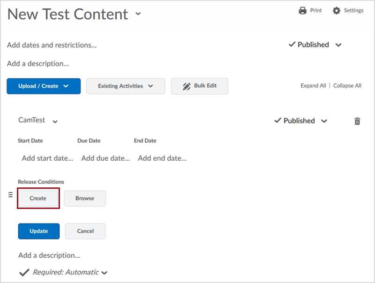Viewport: 375px width, 283px height.
Task: Add a description under CamTest
Action: [49, 255]
